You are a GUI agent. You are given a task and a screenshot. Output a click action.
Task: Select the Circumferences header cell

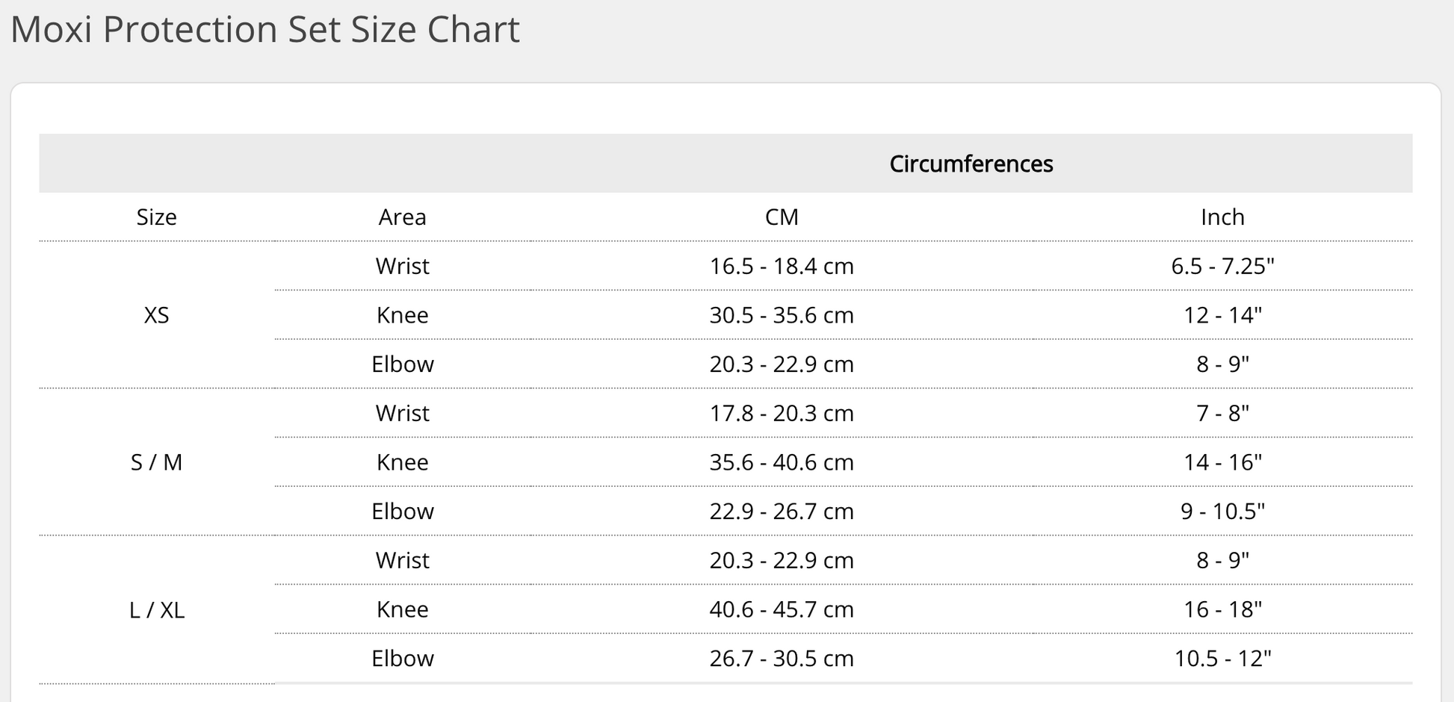click(x=971, y=164)
